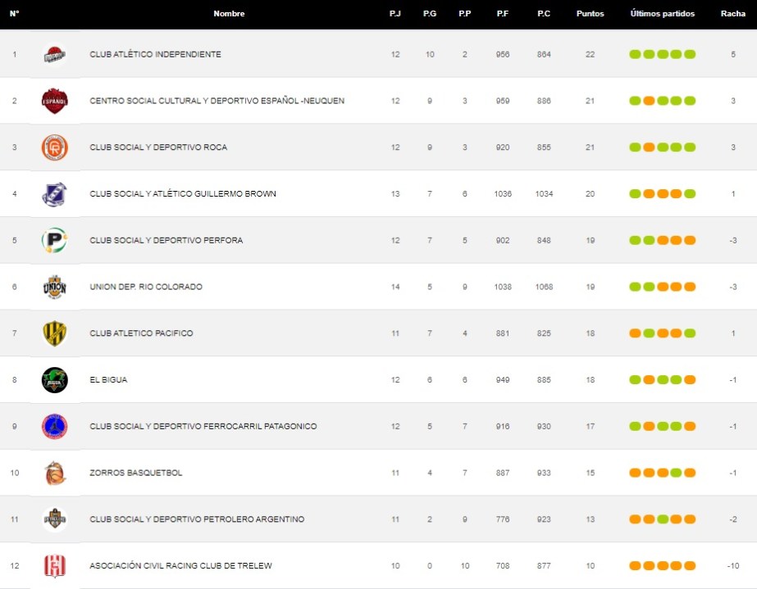The width and height of the screenshot is (757, 589).
Task: Open CLUB SOCIAL Y DEPORTIVO FERROCARRIL PATAGONICO
Action: (203, 427)
